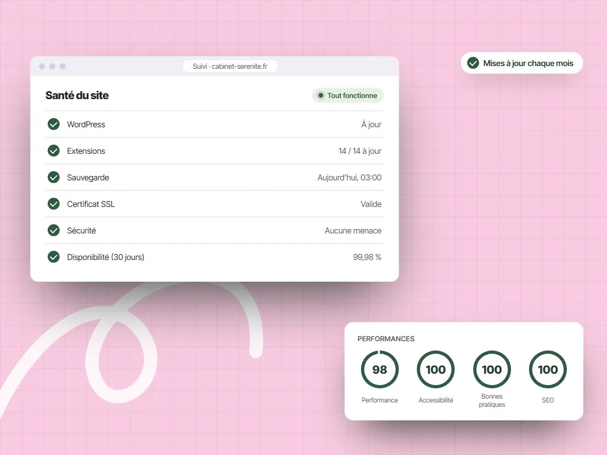The image size is (607, 455).
Task: Click the 14 / 14 à jour value
Action: [360, 151]
